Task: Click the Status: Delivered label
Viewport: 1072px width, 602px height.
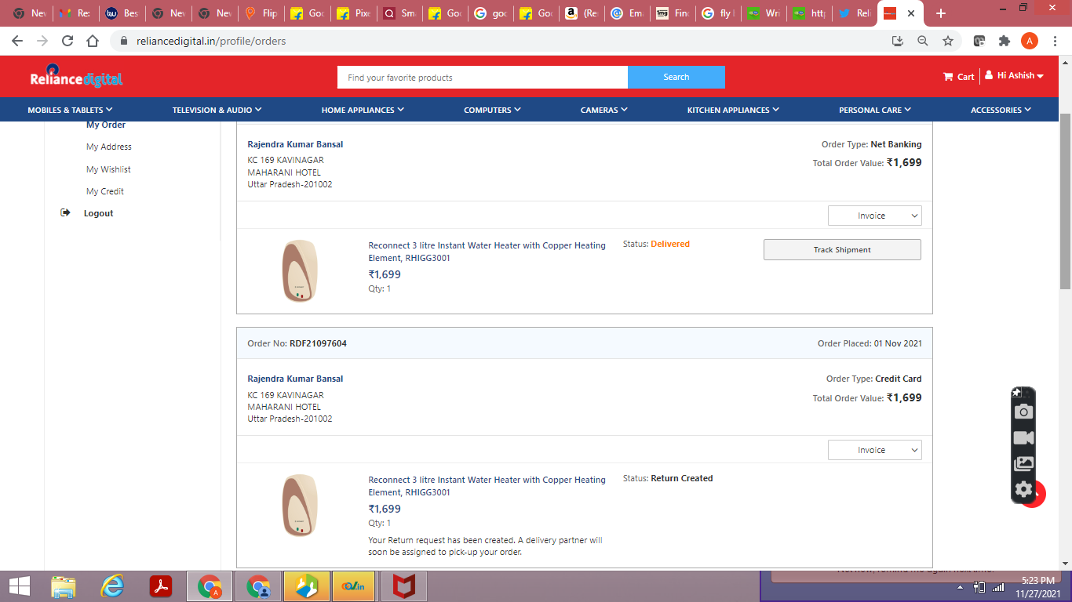Action: click(656, 244)
